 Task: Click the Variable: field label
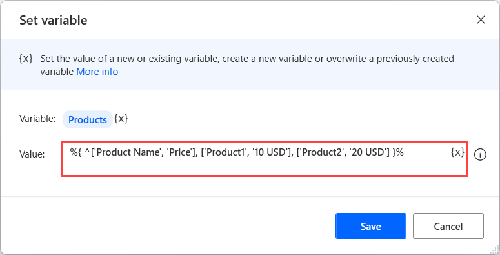pos(37,119)
